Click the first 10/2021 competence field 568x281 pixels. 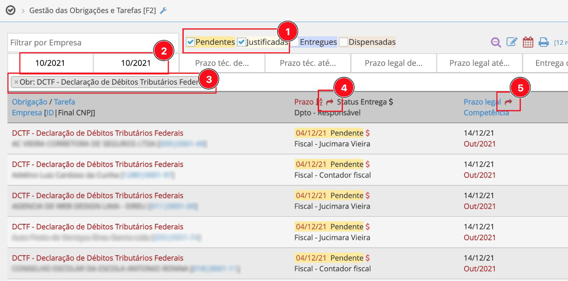point(50,63)
